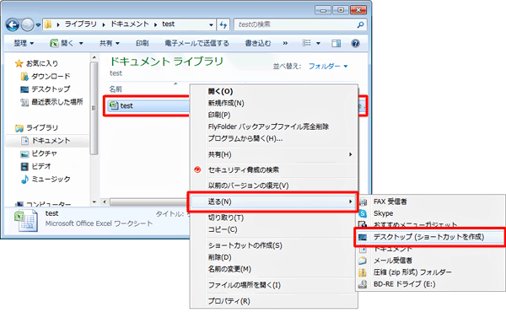The width and height of the screenshot is (506, 312).
Task: Open the address bar history dropdown arrow
Action: pyautogui.click(x=211, y=24)
